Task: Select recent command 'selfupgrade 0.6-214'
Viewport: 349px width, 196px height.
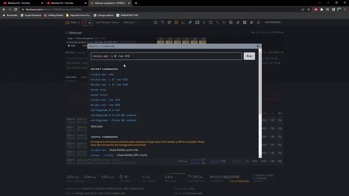Action: tap(105, 110)
